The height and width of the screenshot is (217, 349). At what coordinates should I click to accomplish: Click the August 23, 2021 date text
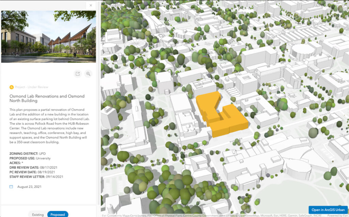tap(29, 187)
